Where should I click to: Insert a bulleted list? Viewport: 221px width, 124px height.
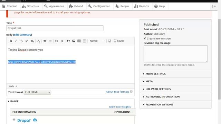click(57, 41)
